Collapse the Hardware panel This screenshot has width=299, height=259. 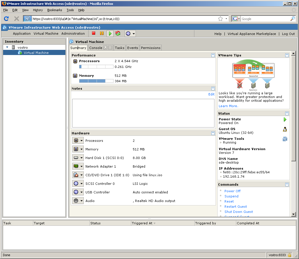coord(213,133)
